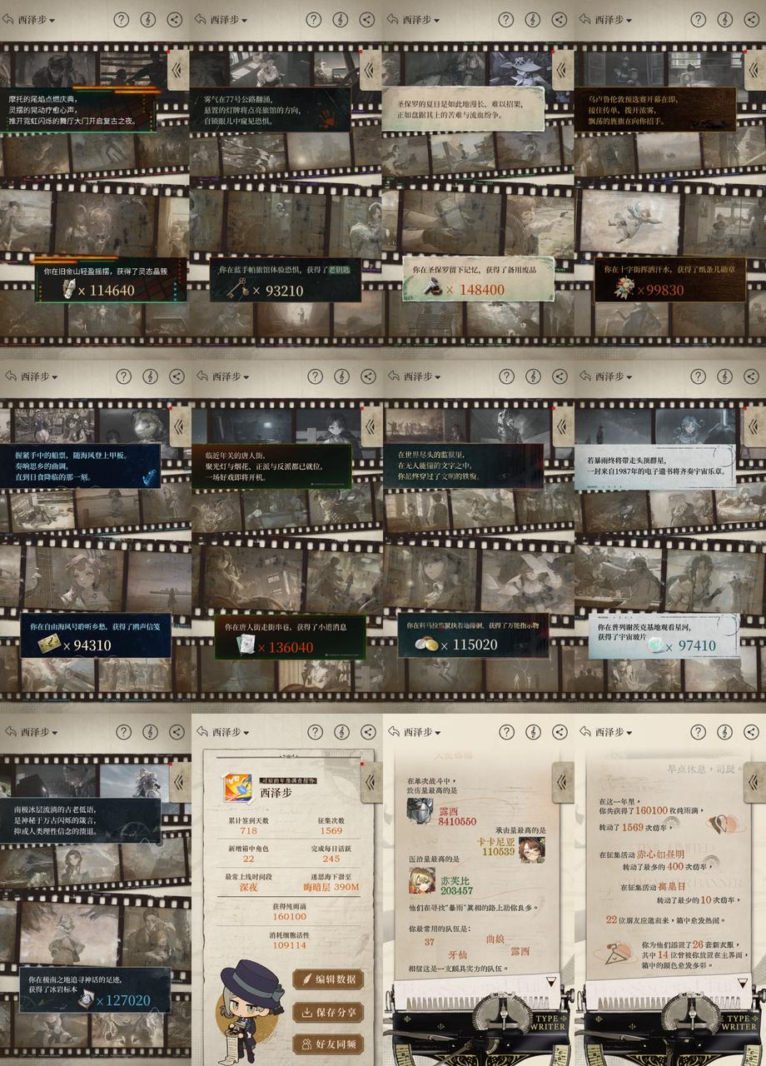This screenshot has width=766, height=1066.
Task: Open help in the panel showing 94310
Action: coord(122,376)
